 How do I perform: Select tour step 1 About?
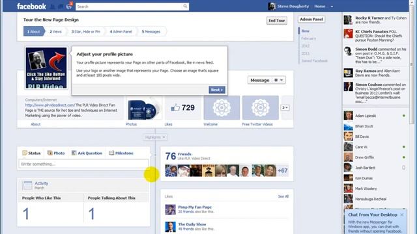(x=33, y=32)
